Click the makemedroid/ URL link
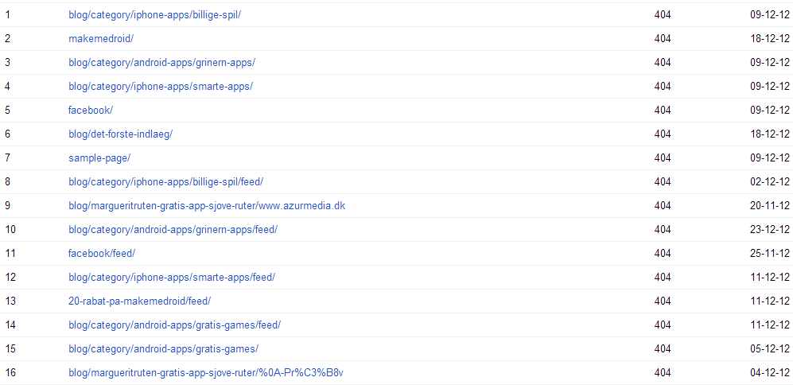Screen dimensions: 793x385 pyautogui.click(x=101, y=38)
